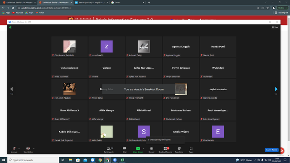This screenshot has width=290, height=163.
Task: Switch to first Universitas Bakrie browser tab
Action: (x=19, y=3)
